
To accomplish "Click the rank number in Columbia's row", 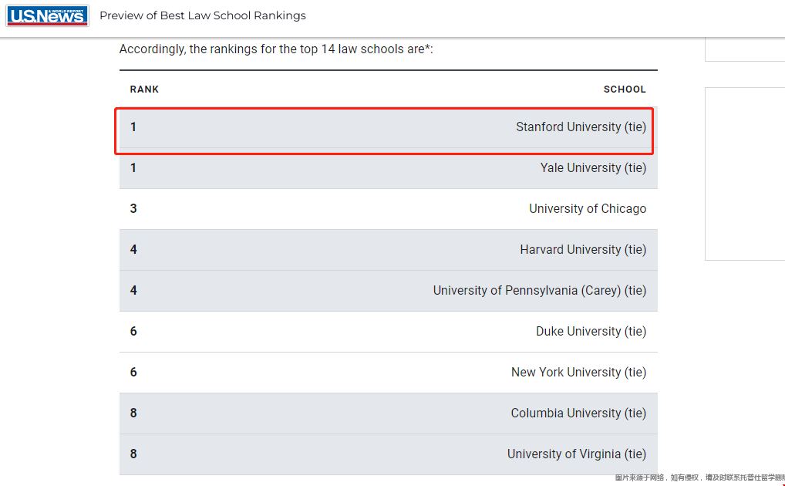I will [x=133, y=413].
